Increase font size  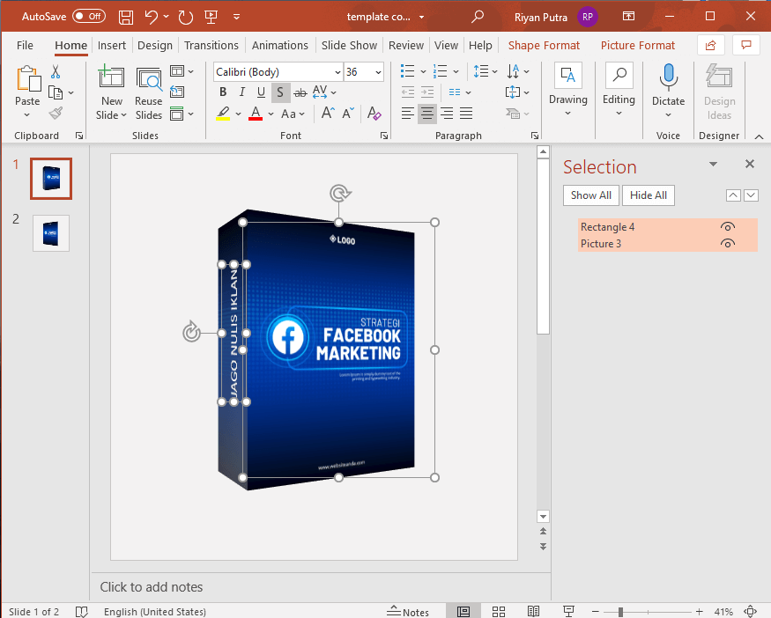pos(328,114)
